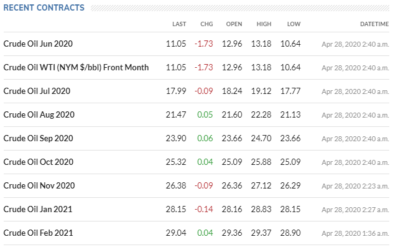Viewport: 398px width, 247px height.
Task: Select the Nov 2020 low price 26.29
Action: (x=290, y=185)
